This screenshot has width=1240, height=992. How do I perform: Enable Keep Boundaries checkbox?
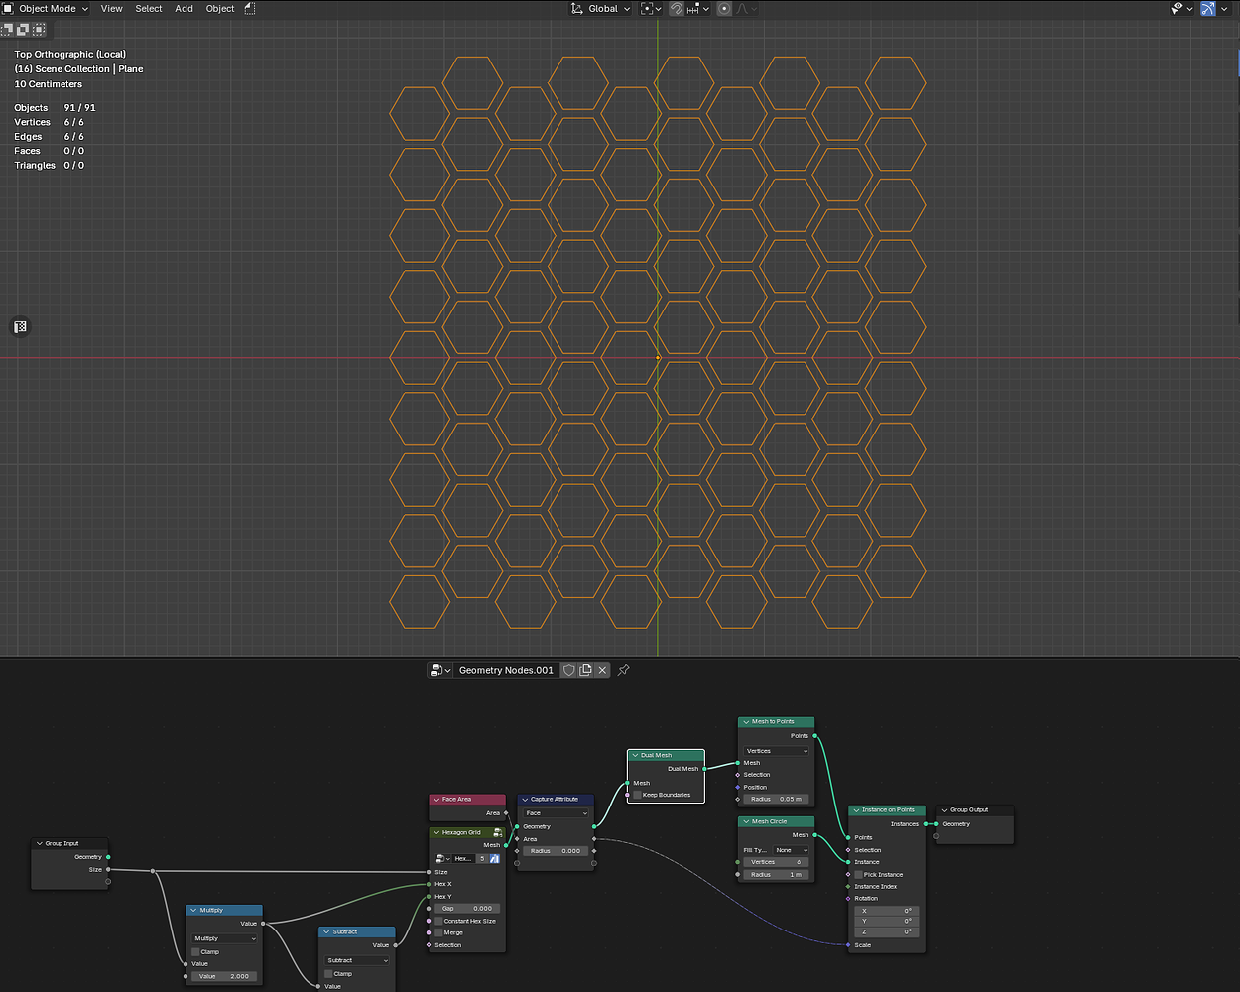pos(637,795)
